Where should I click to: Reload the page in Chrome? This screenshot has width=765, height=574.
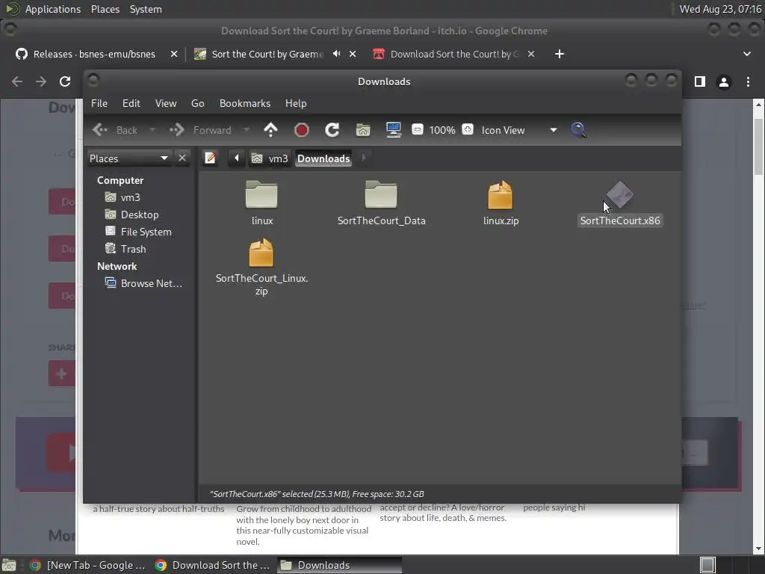click(65, 81)
